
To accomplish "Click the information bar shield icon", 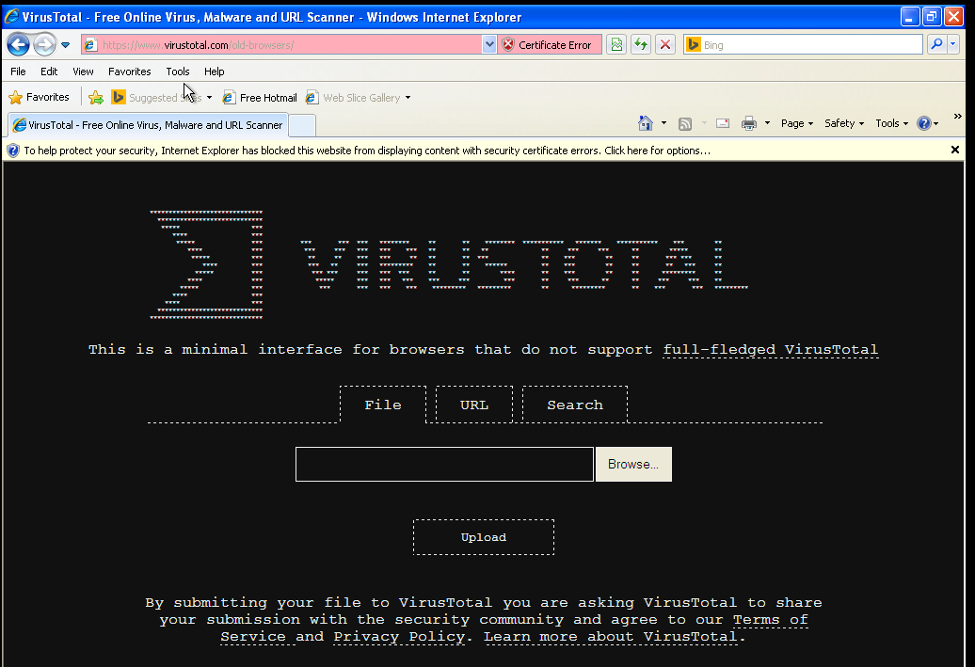I will pyautogui.click(x=13, y=151).
